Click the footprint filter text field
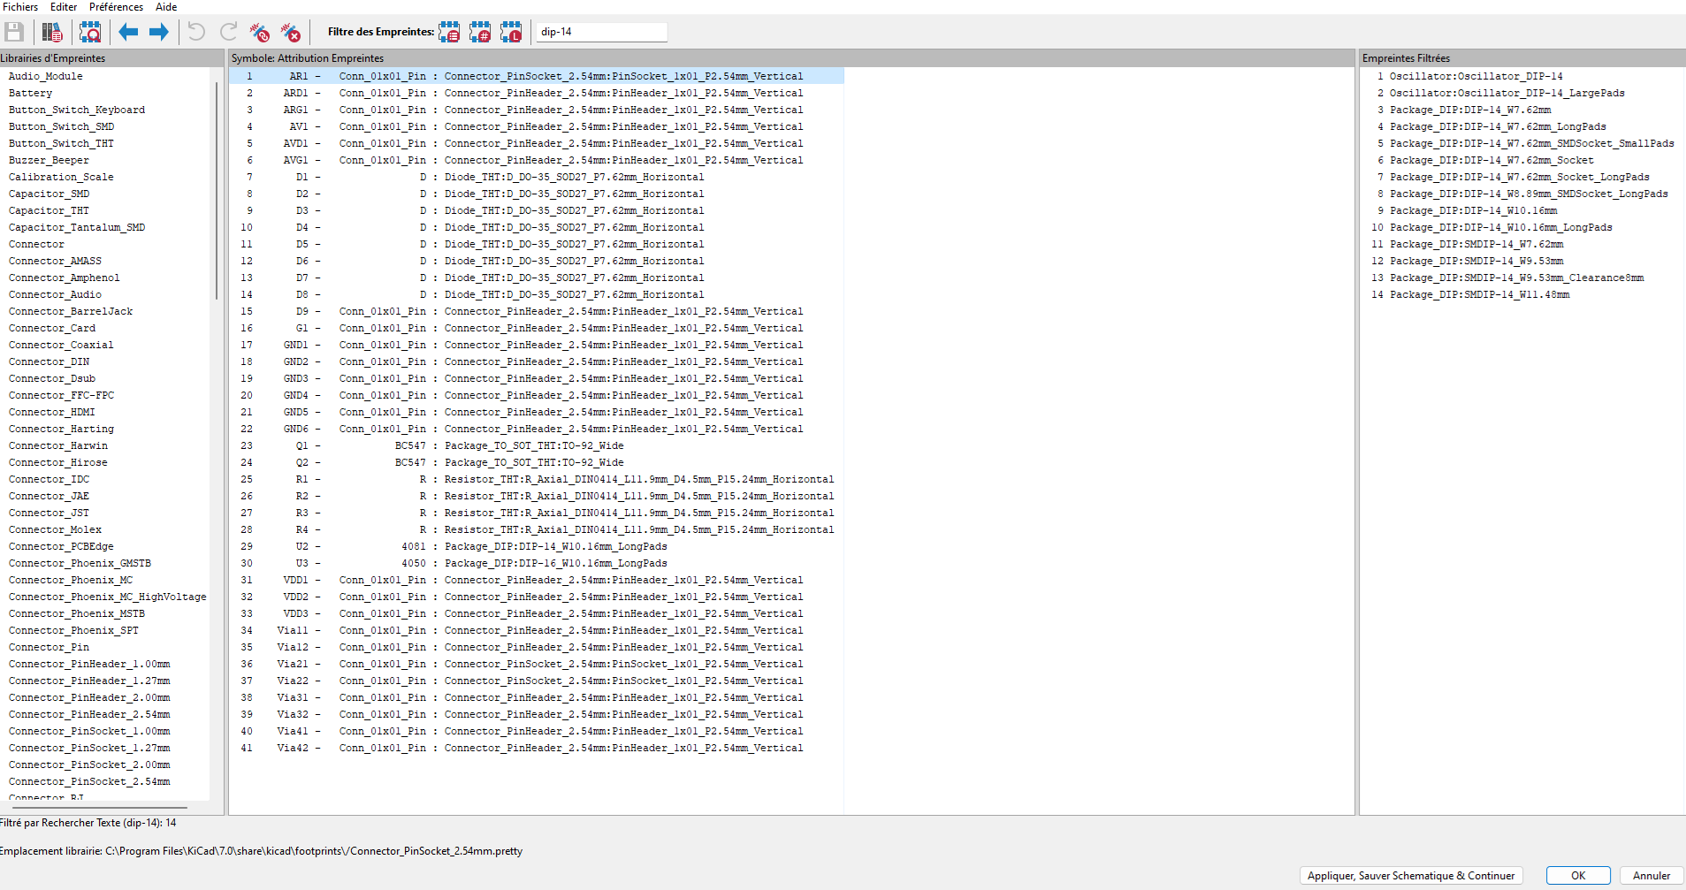 601,32
